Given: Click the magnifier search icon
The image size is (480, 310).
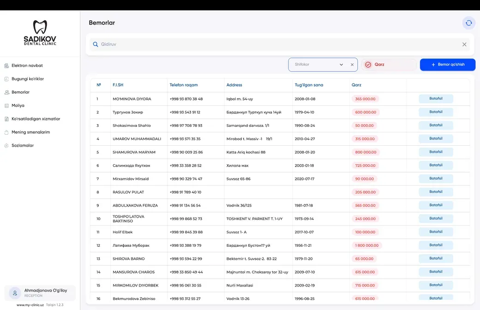Looking at the screenshot, I should 96,44.
